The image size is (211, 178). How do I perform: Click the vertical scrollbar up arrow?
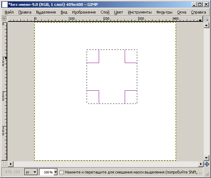pyautogui.click(x=206, y=25)
